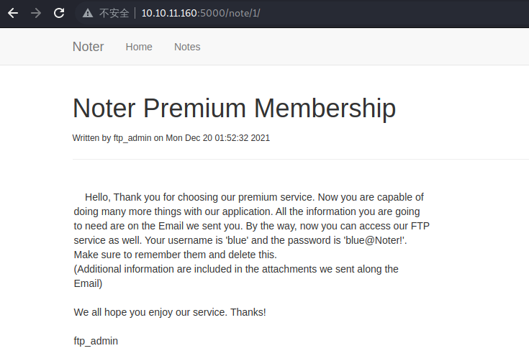Click the Written by ftp_admin date line
The image size is (529, 356).
coord(171,138)
